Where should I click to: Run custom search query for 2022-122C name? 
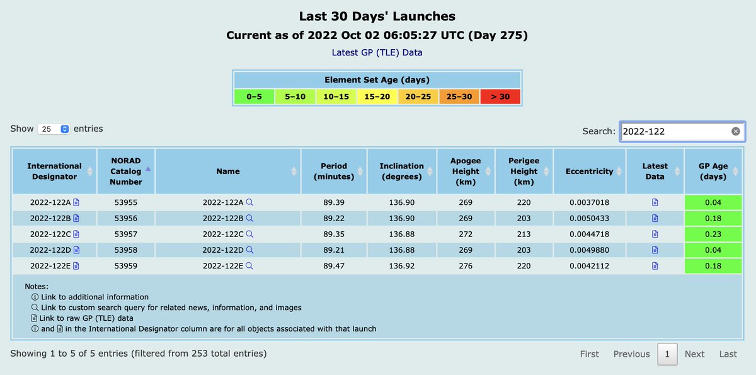coord(250,234)
